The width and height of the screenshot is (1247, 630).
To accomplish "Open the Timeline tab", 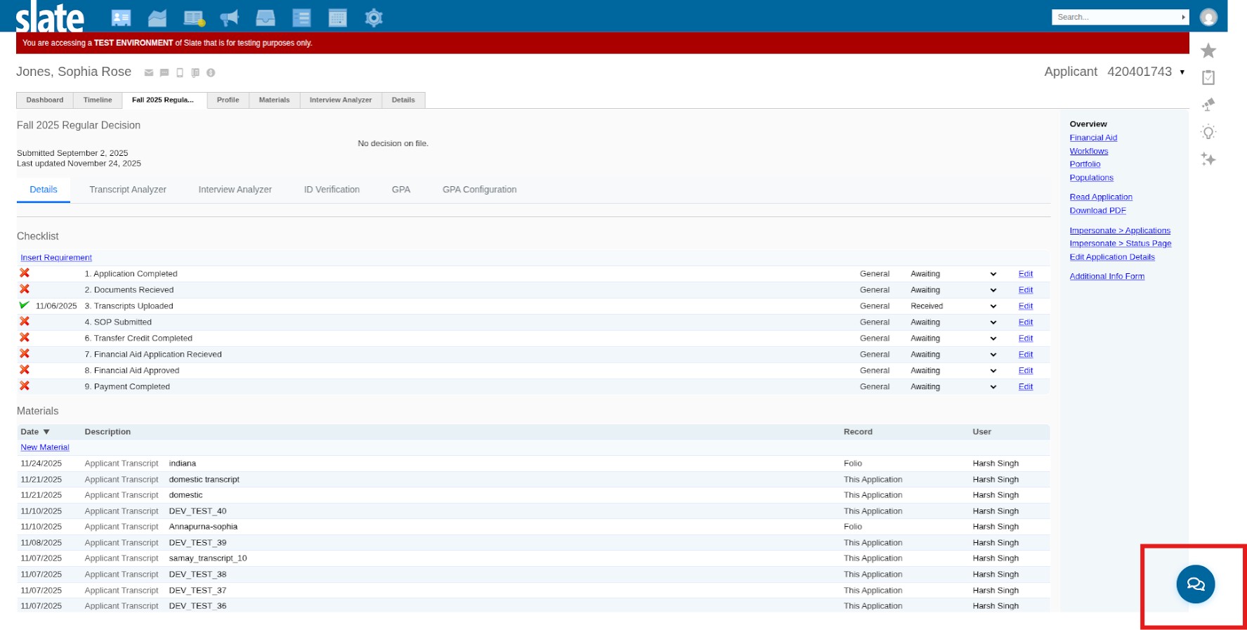I will pyautogui.click(x=98, y=100).
